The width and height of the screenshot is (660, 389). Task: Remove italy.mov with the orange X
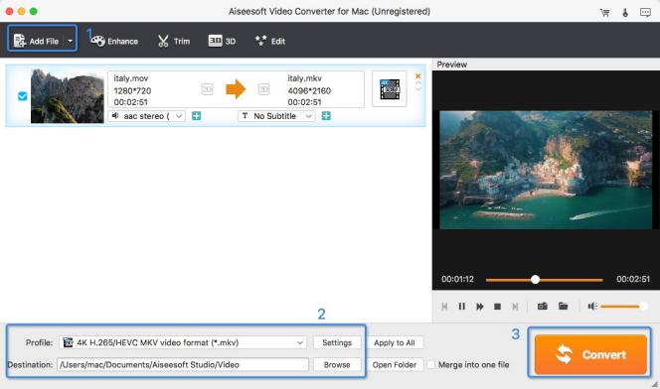[418, 76]
